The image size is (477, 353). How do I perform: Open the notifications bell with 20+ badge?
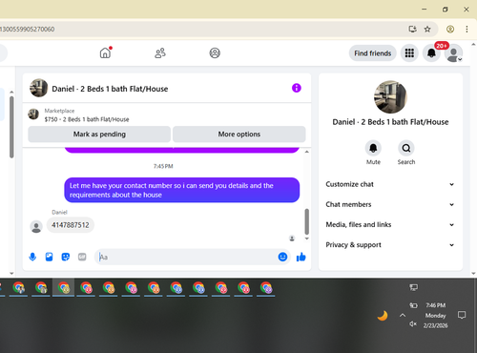tap(431, 53)
